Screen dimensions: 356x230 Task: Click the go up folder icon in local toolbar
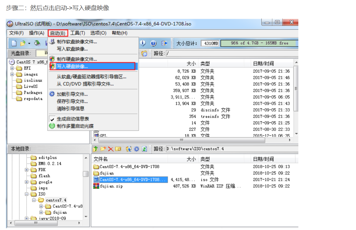click(x=95, y=149)
